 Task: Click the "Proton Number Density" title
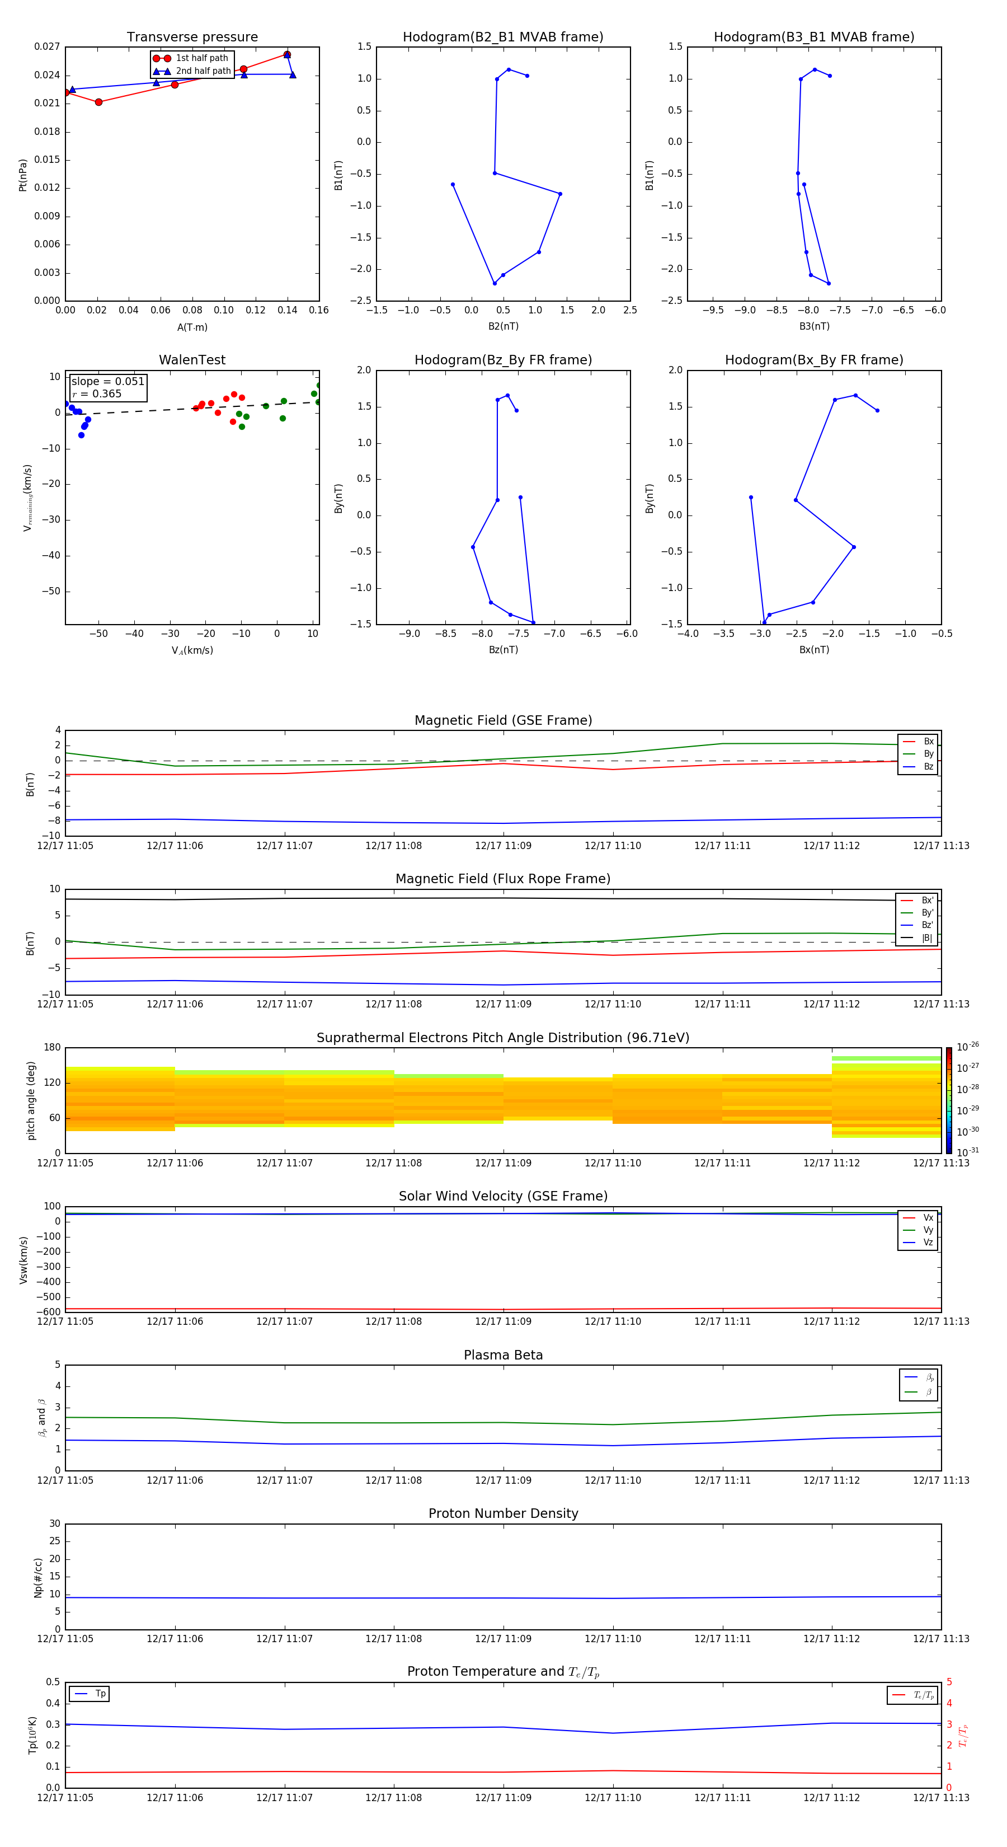tap(503, 1513)
